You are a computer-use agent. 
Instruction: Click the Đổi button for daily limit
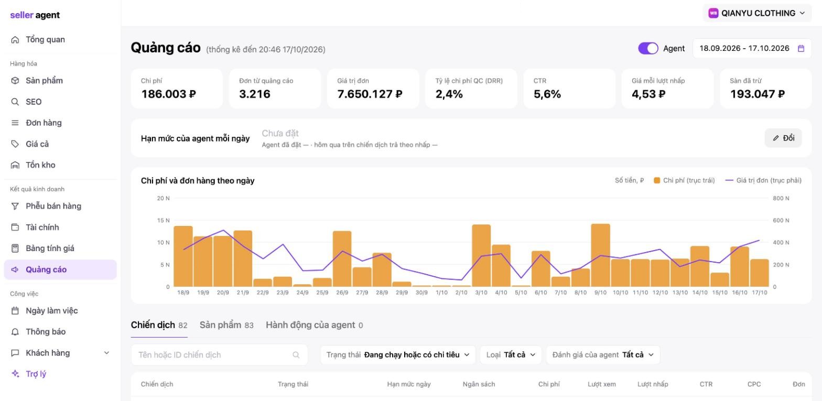pos(783,138)
